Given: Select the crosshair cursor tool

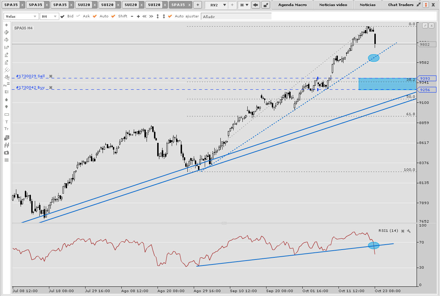Looking at the screenshot, I should 6,25.
